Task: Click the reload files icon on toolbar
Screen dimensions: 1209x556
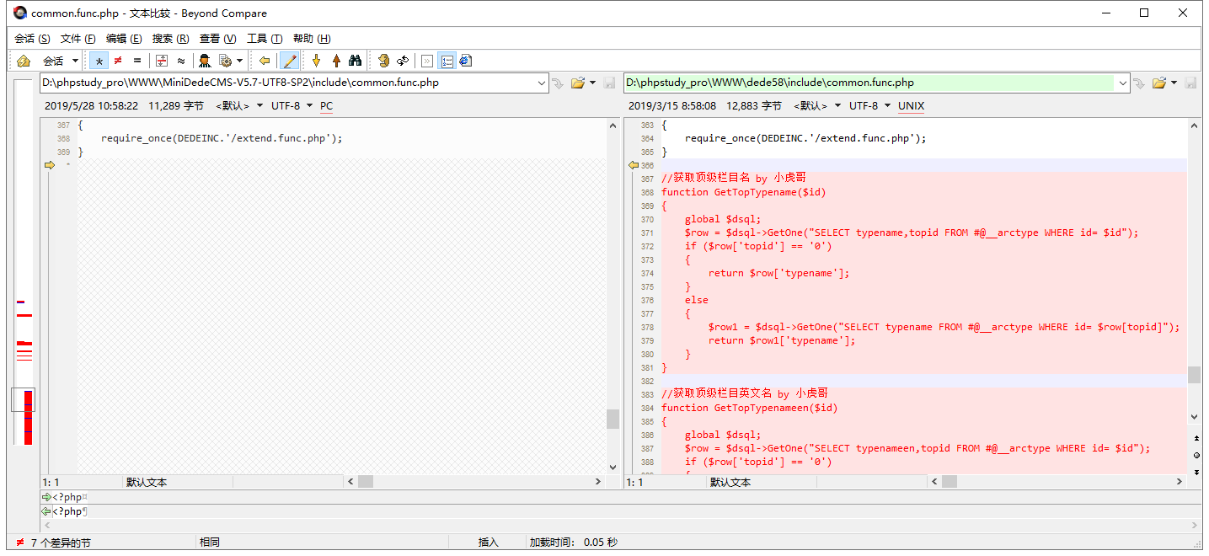Action: 384,60
